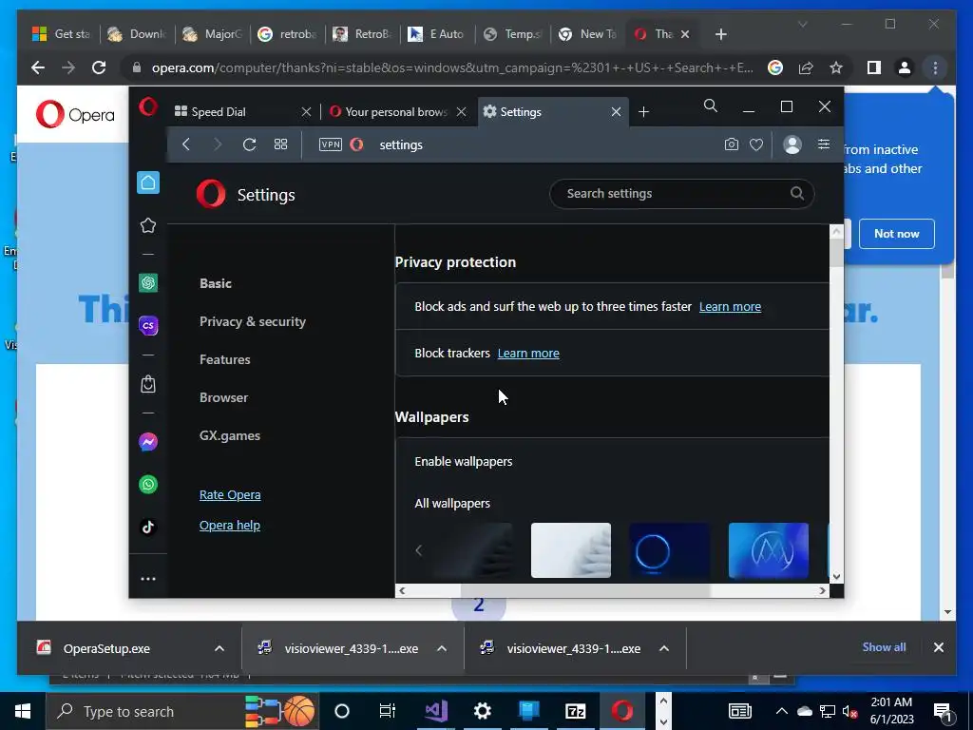The image size is (973, 730).
Task: Open Chrome three-dot menu
Action: 935,67
